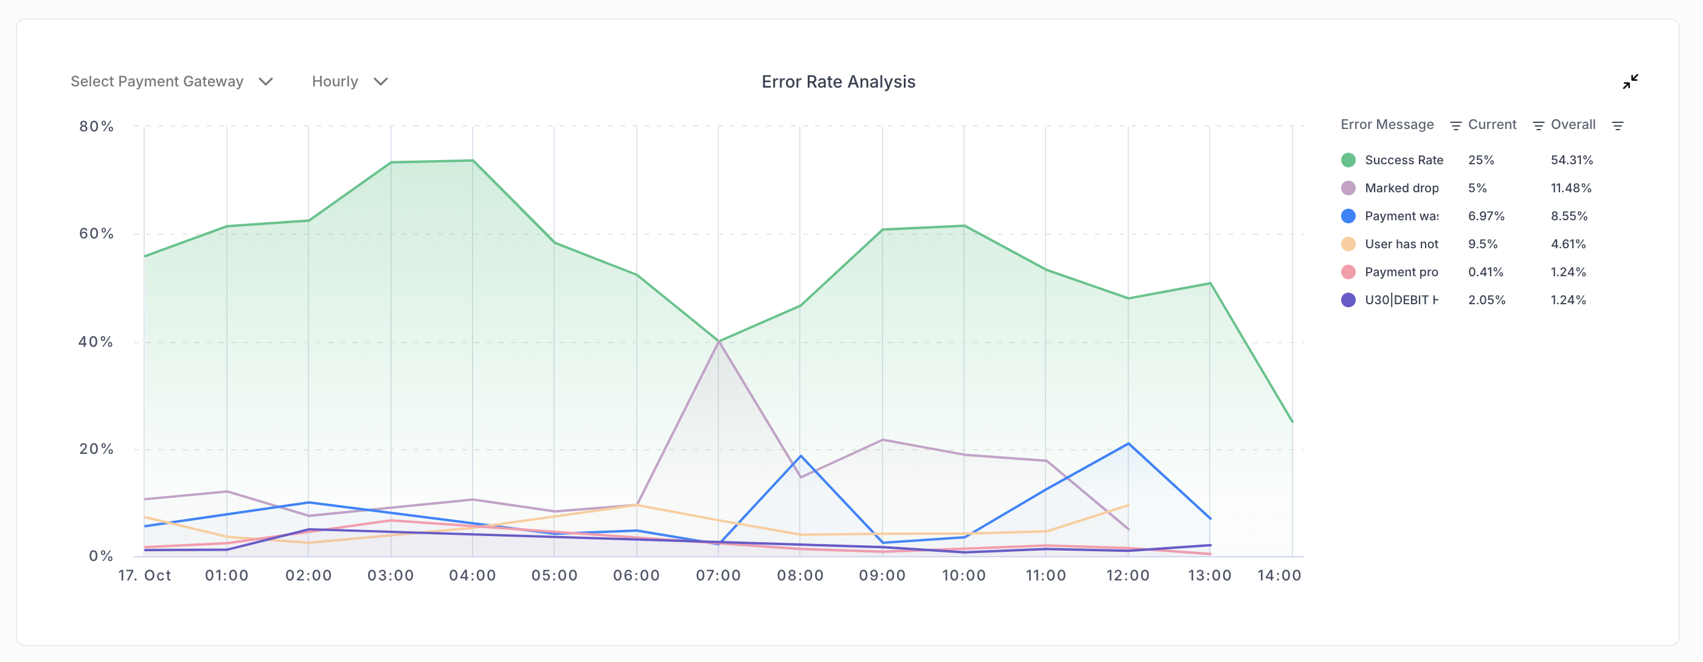Click the Current column header
Viewport: 1703px width, 662px height.
click(1491, 124)
